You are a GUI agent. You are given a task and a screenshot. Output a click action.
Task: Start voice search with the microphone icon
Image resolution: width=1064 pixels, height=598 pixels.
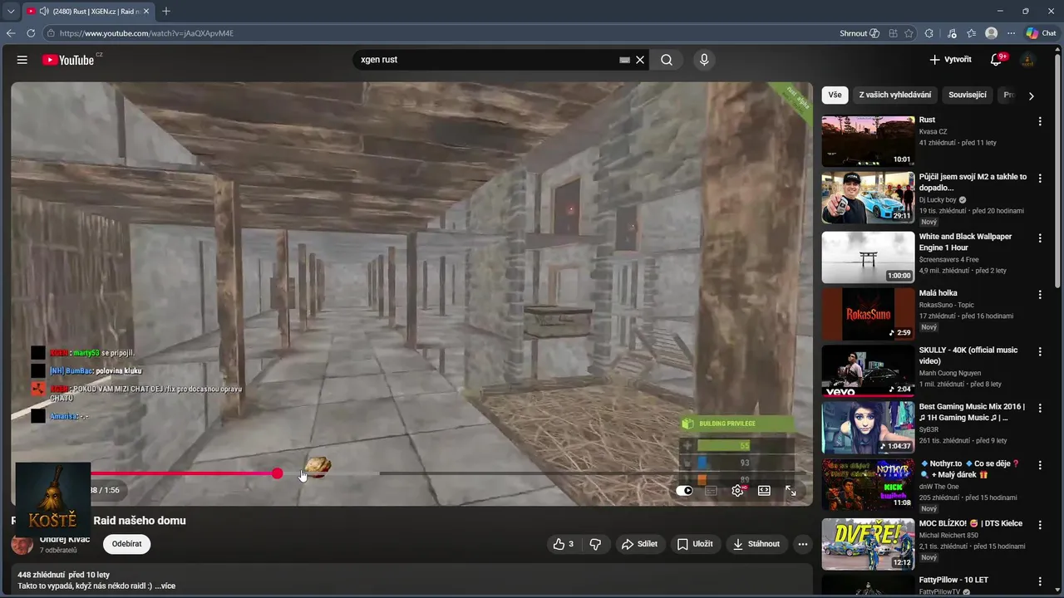coord(704,60)
